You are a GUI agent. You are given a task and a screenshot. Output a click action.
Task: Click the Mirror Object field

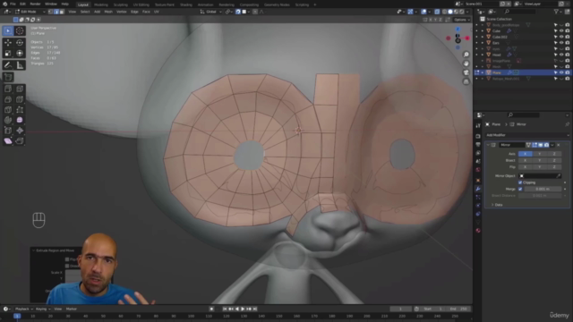click(x=540, y=176)
